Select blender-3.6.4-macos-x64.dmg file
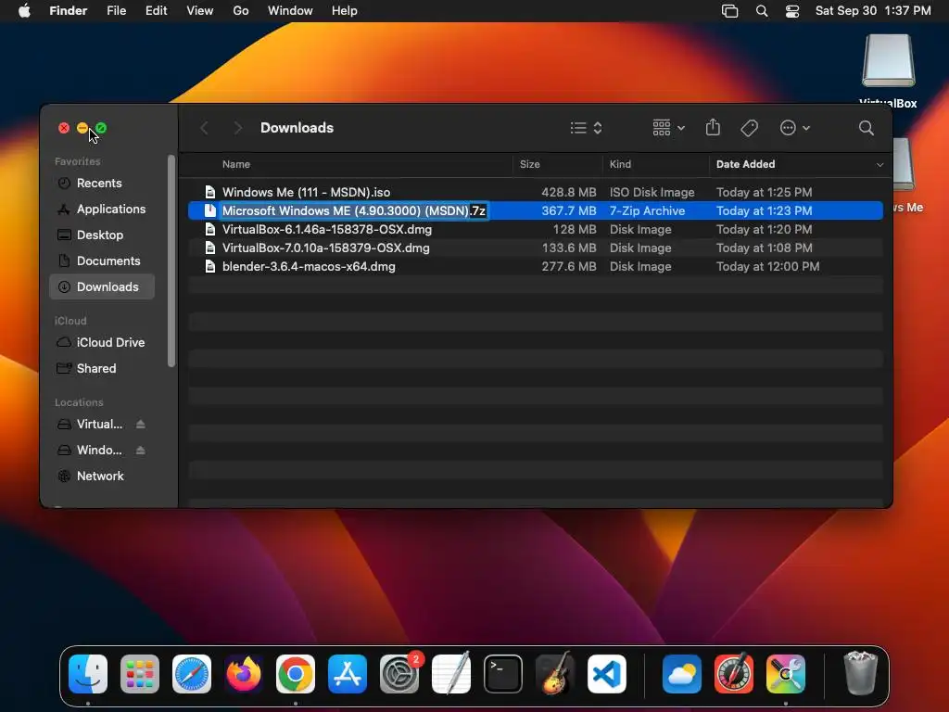Screen dimensions: 949x712 (536, 267)
